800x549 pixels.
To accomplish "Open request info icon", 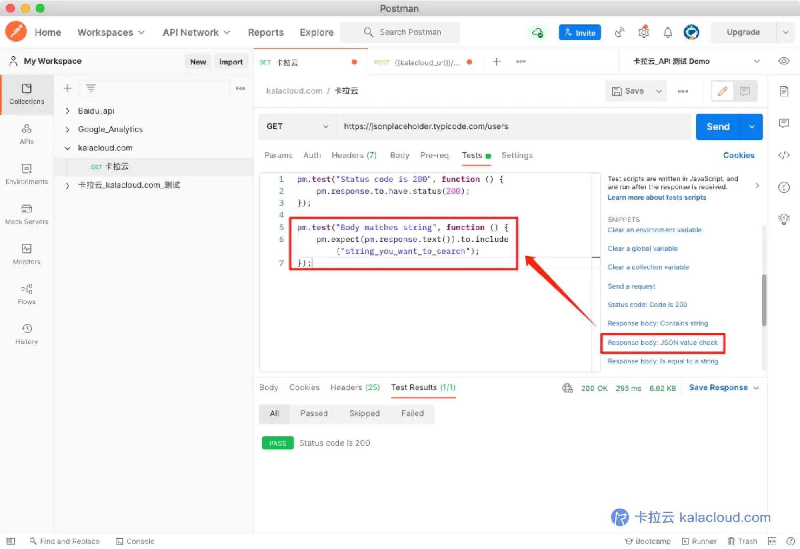I will pos(784,187).
